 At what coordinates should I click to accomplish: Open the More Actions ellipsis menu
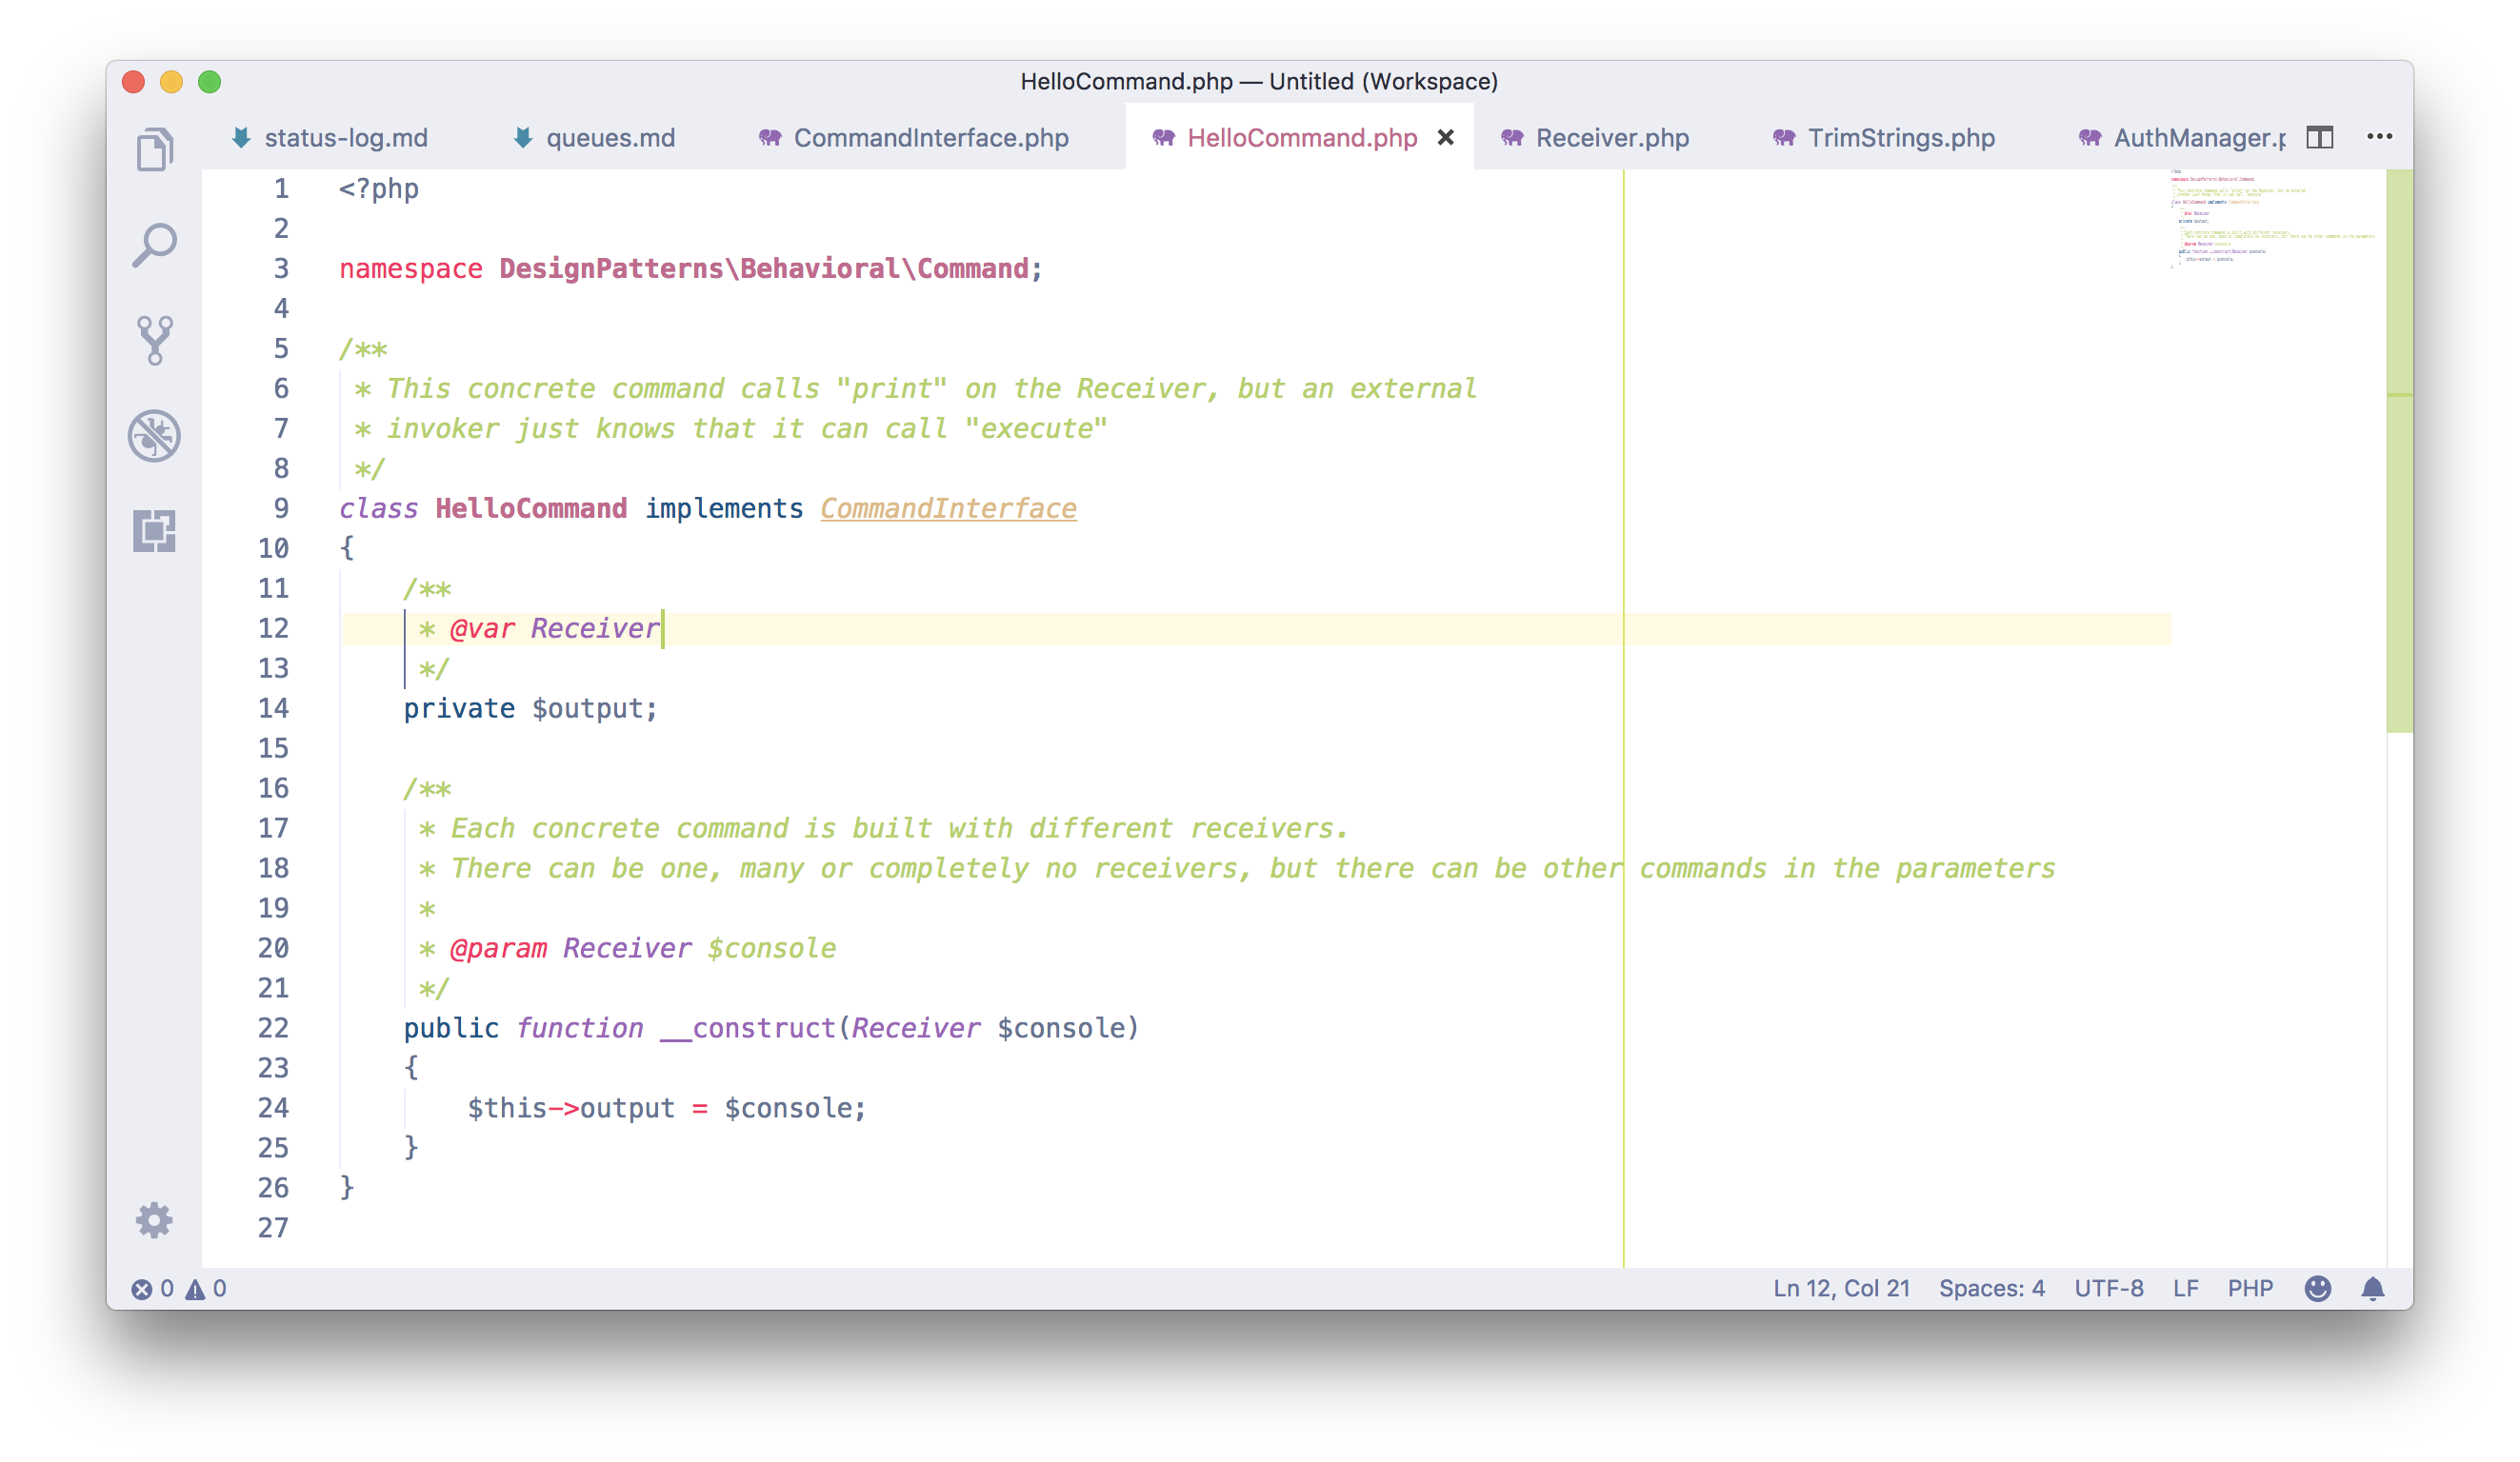point(2380,137)
